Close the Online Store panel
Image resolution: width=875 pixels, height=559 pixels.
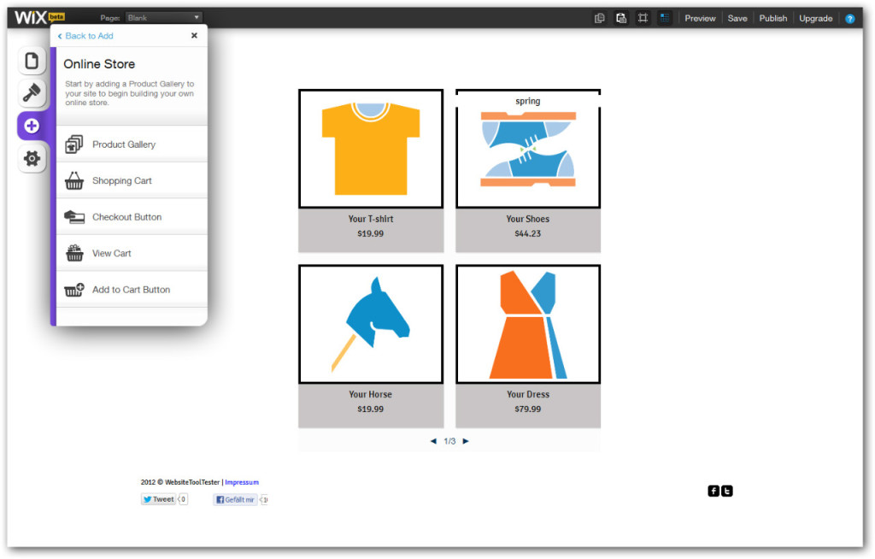(x=194, y=36)
